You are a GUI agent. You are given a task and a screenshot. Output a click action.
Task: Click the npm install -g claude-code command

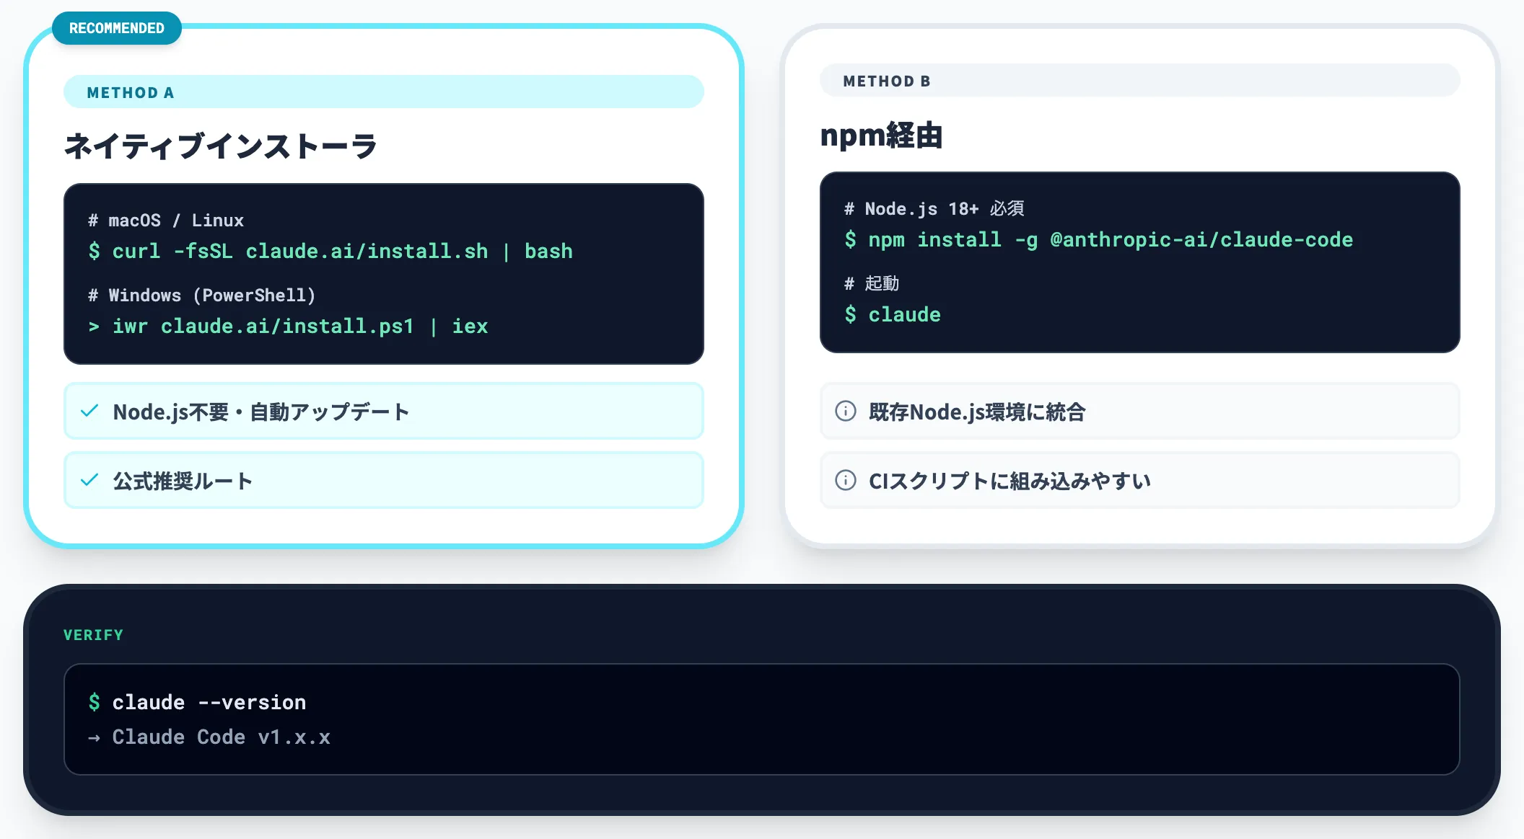tap(1098, 240)
